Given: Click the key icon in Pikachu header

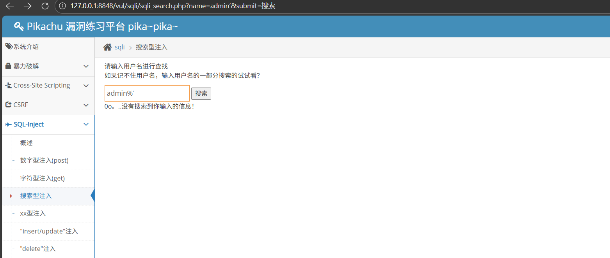Looking at the screenshot, I should coord(19,26).
